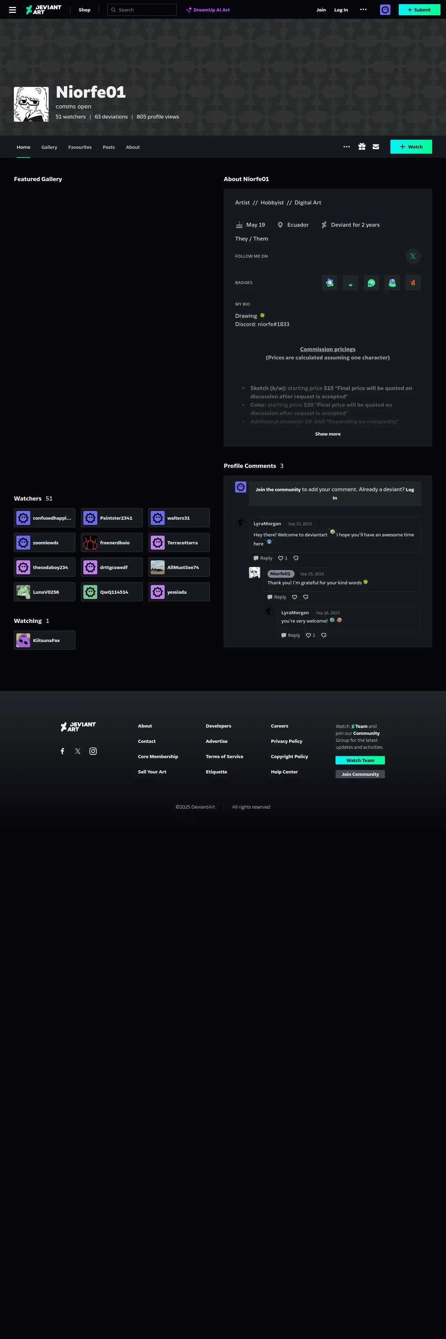Open watcher AllMustSee74 profile

(x=179, y=567)
